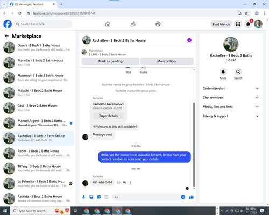This screenshot has width=269, height=215.
Task: Open more options for phone message
Action: point(130,182)
